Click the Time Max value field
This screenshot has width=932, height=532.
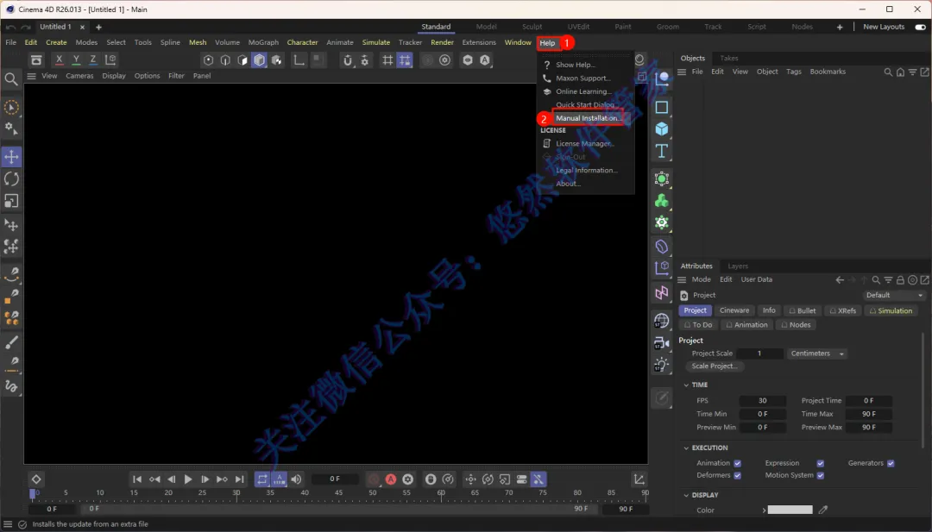(x=868, y=414)
